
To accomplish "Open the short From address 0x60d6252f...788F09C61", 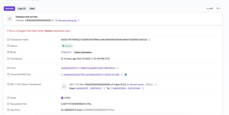I will tap(89, 88).
